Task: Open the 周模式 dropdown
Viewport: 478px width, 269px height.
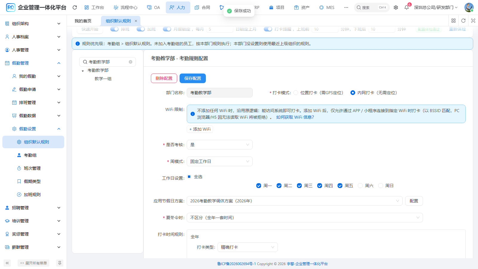Action: [220, 161]
